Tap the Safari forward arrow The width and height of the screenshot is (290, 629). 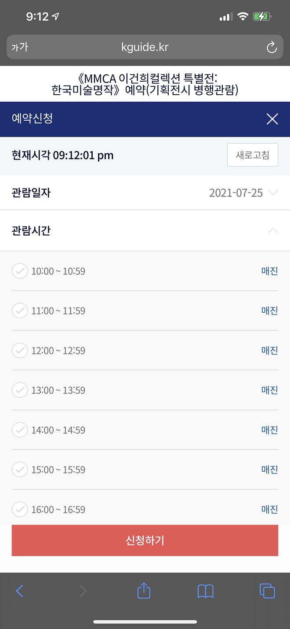point(83,591)
